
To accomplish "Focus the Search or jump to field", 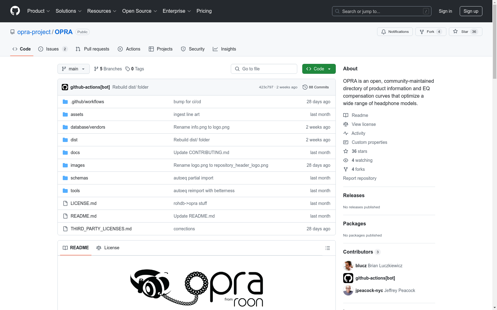I will click(x=382, y=11).
